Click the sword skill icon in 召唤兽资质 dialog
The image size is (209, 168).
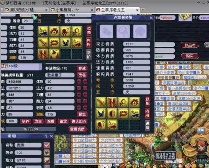tap(101, 102)
